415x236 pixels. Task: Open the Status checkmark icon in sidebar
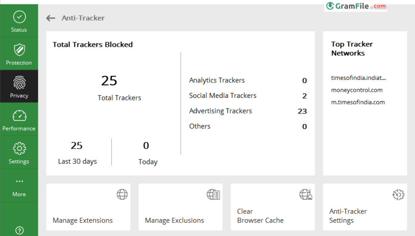(19, 17)
